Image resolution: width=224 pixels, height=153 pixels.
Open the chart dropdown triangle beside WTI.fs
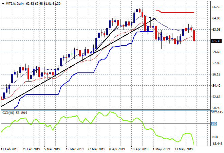tap(3, 4)
